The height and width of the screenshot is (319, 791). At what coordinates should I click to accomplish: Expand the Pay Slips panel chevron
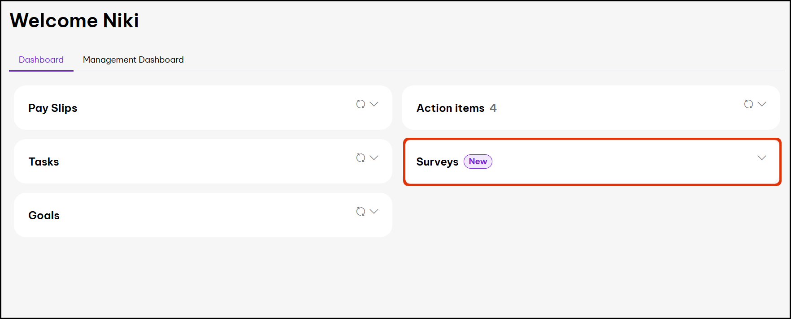click(x=374, y=104)
